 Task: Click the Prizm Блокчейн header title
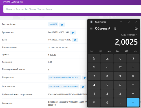click(13, 2)
